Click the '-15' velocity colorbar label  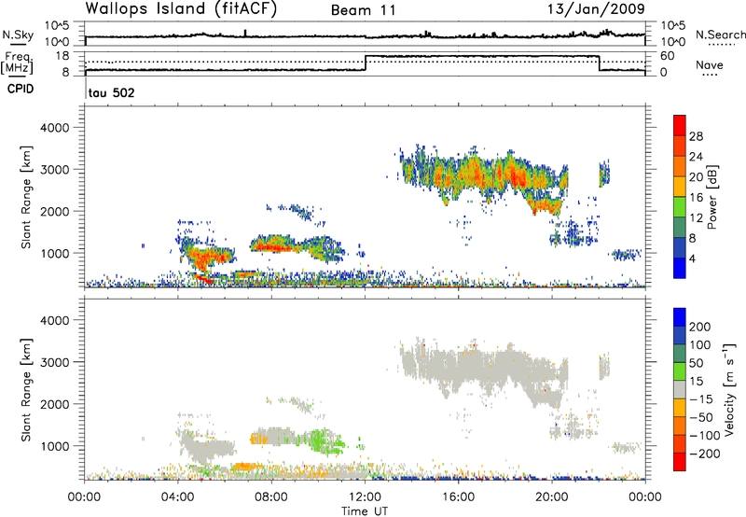700,398
